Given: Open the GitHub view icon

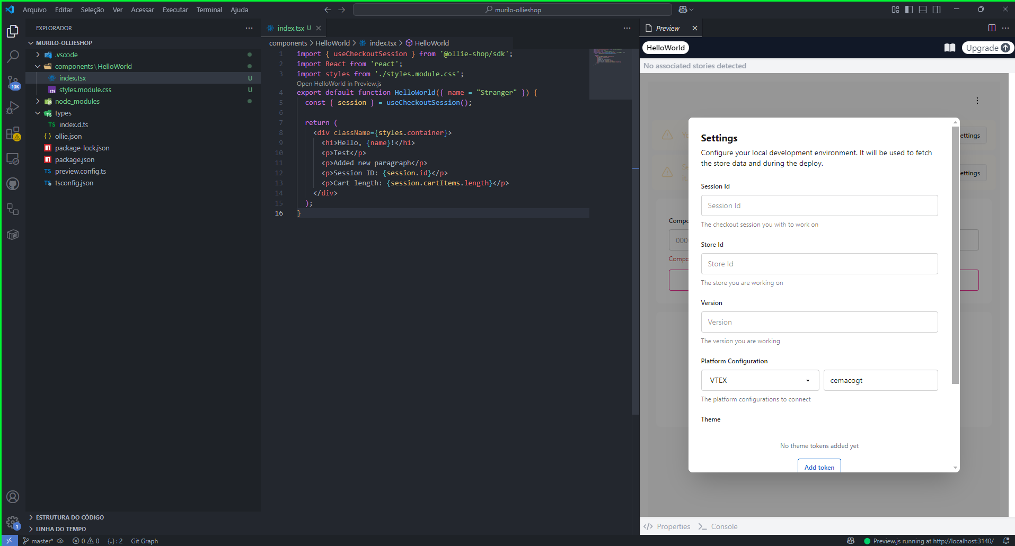Looking at the screenshot, I should click(x=13, y=184).
